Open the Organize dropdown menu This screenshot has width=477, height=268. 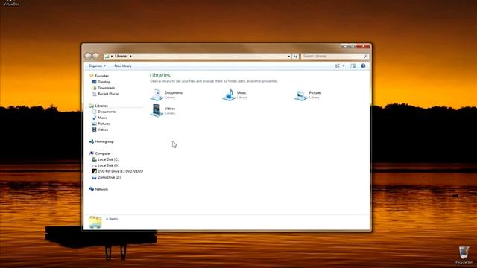97,66
